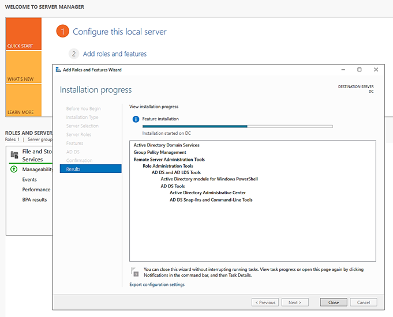Click the Add Roles and Features Wizard title icon

tap(58, 70)
